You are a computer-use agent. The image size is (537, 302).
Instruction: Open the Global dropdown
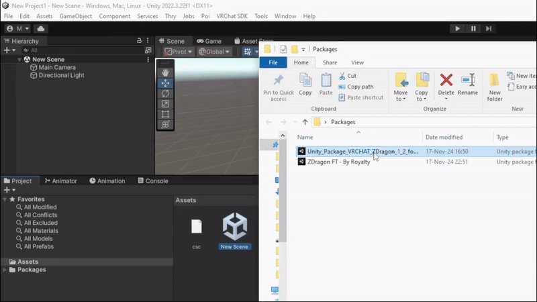[214, 52]
